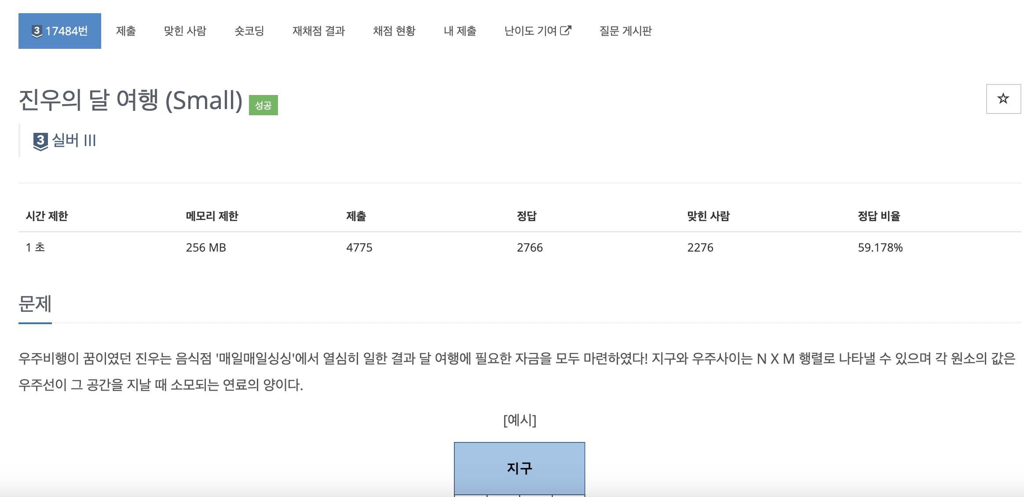The image size is (1024, 497).
Task: Click the 시간 제한 column header
Action: [47, 216]
